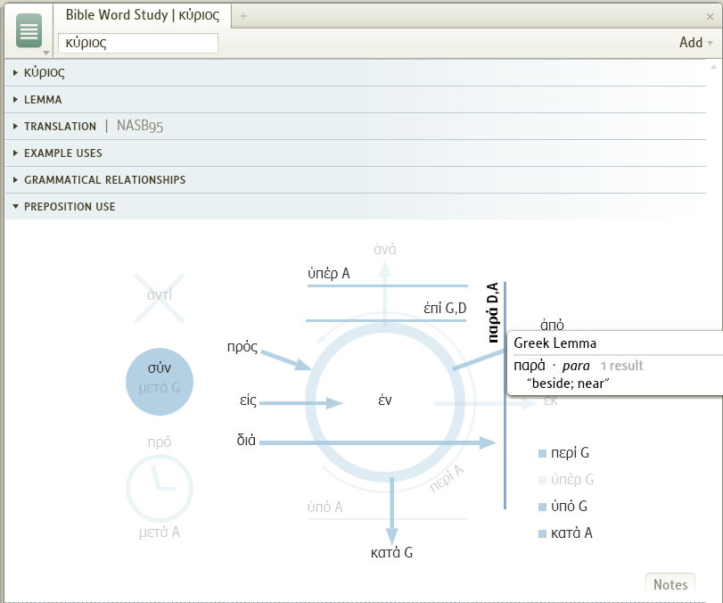Select the NASB95 translation label

(x=140, y=126)
